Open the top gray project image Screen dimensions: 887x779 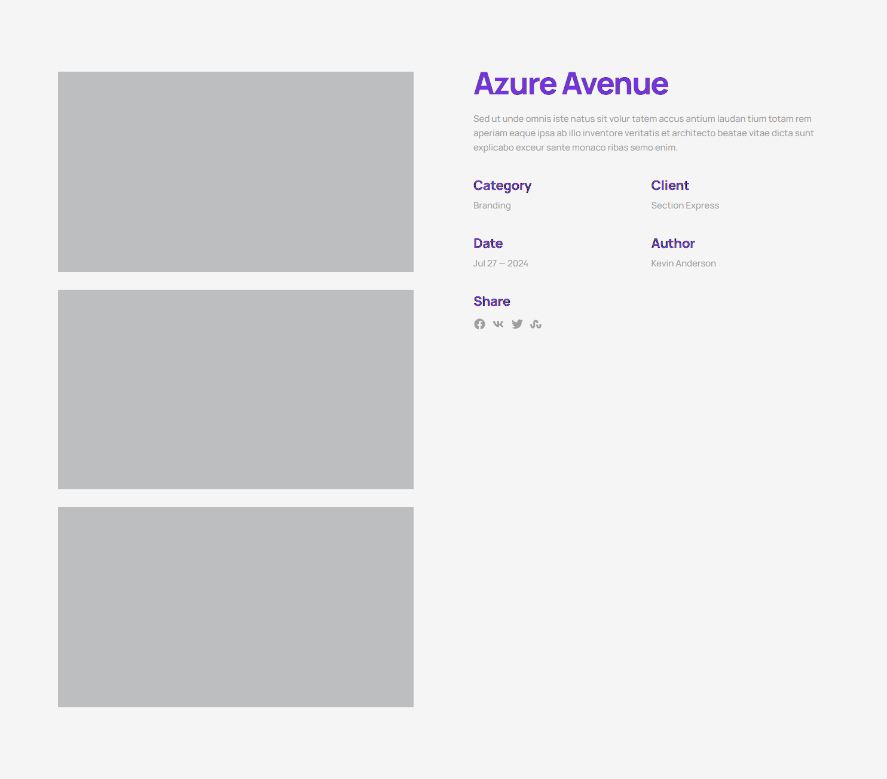[235, 171]
